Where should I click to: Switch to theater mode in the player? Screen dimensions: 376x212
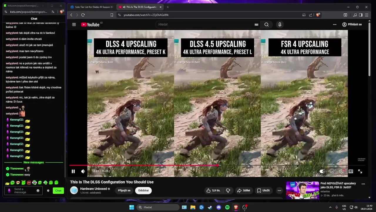pos(351,171)
